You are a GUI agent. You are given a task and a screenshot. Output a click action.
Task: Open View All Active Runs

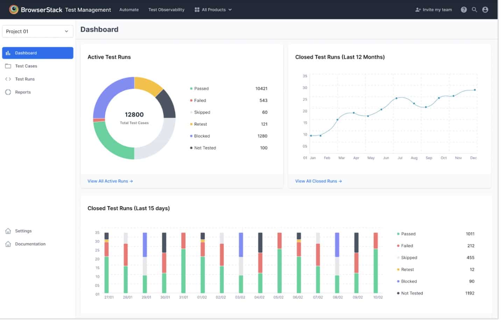[x=110, y=181]
